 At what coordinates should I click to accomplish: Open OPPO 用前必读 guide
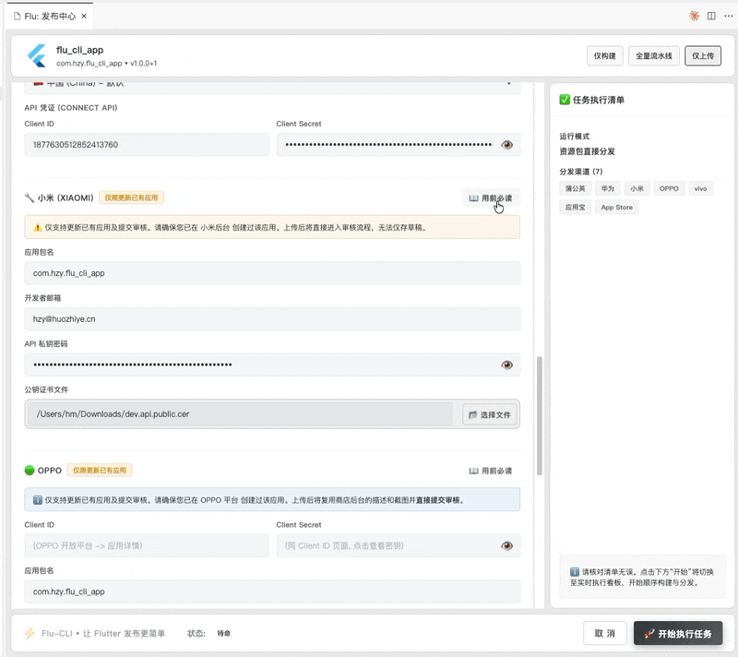pyautogui.click(x=491, y=471)
